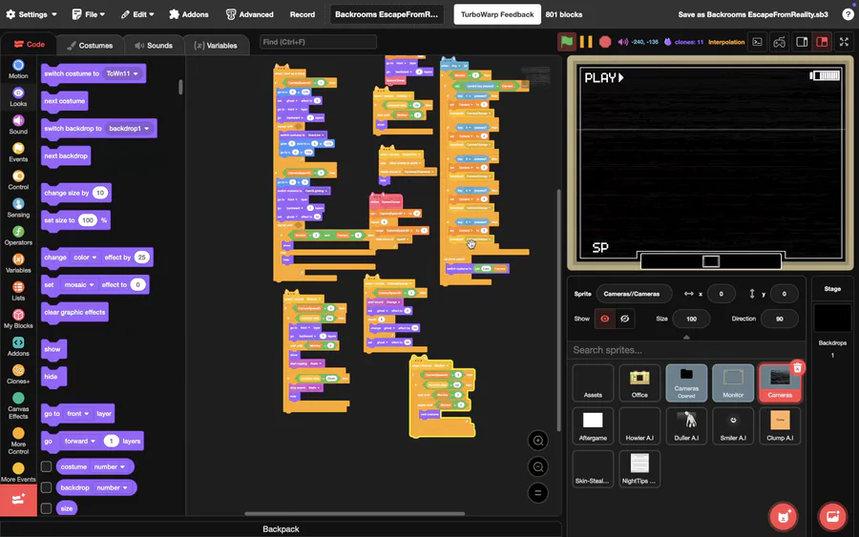Select the Sensing block category
This screenshot has height=537, width=859.
pyautogui.click(x=18, y=208)
